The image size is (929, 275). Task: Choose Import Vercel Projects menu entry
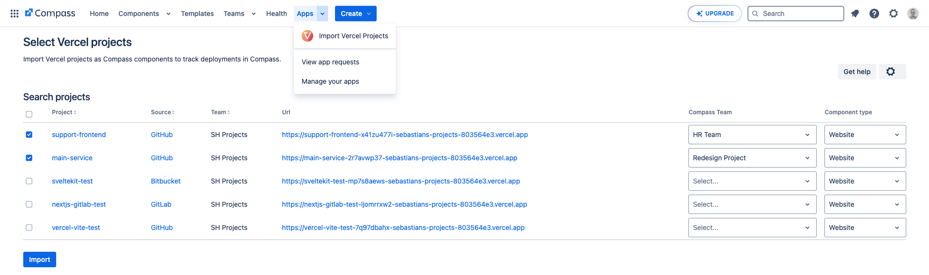(345, 36)
